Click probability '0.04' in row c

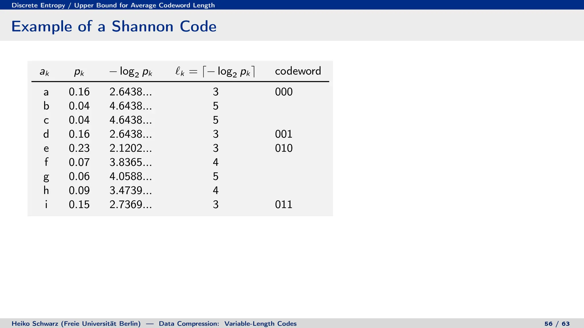[x=79, y=120]
